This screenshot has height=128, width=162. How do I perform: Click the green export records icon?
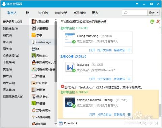[x=152, y=22]
